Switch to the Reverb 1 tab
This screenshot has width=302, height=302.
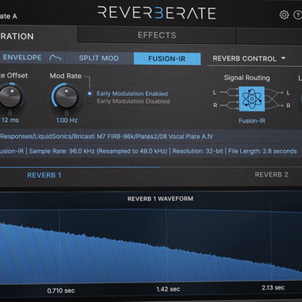tap(44, 175)
